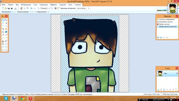Select the Zoom tool in Tools panel
The width and height of the screenshot is (179, 101).
(x=6, y=26)
